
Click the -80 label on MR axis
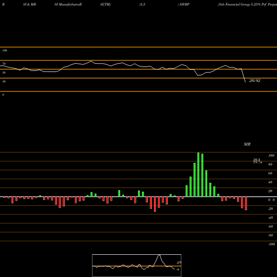tap(270, 235)
